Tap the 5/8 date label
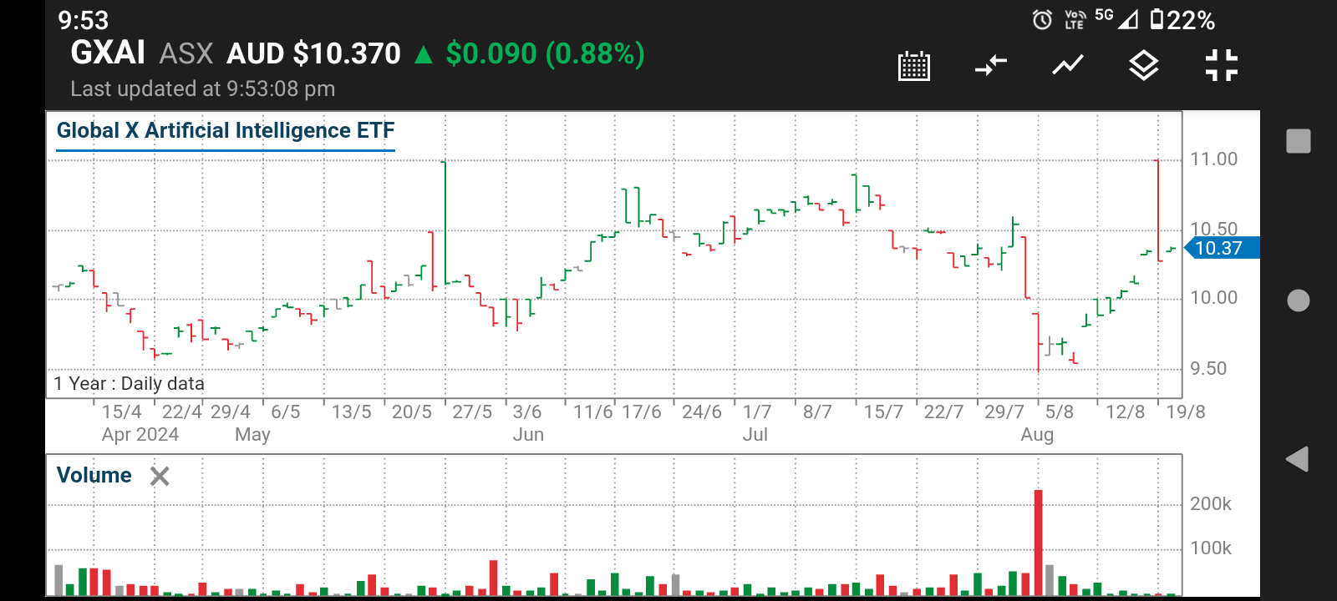The width and height of the screenshot is (1337, 601). point(1060,412)
